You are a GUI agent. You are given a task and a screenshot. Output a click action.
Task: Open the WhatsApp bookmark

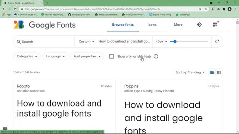tap(183, 15)
